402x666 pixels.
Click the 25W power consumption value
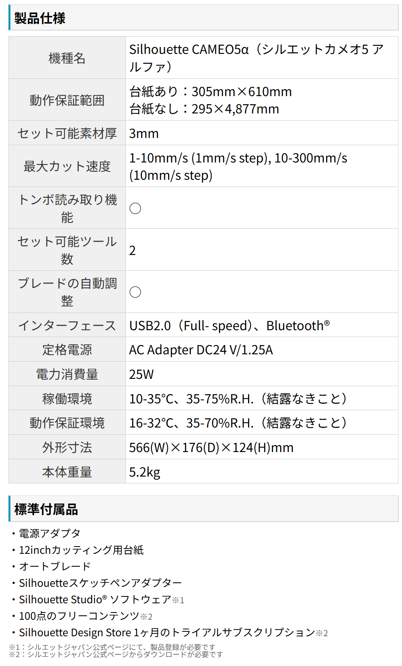pos(141,374)
